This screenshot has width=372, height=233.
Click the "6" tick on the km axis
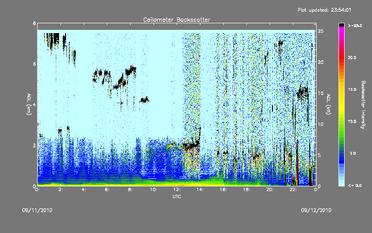(x=34, y=64)
